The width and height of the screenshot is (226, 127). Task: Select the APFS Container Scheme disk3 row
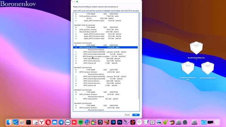[x=105, y=72]
